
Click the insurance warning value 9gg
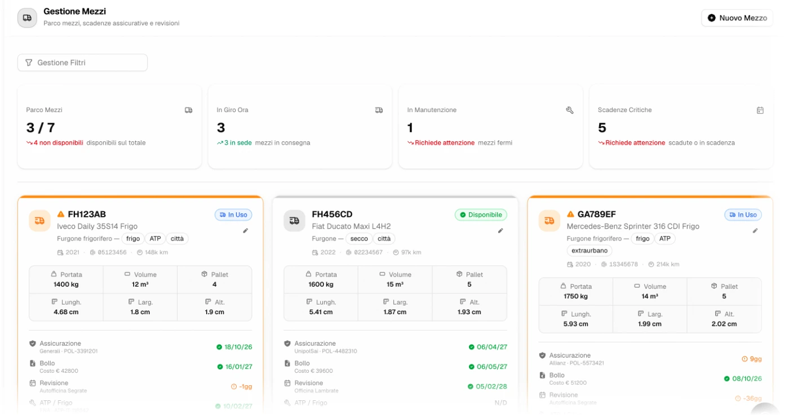point(756,359)
